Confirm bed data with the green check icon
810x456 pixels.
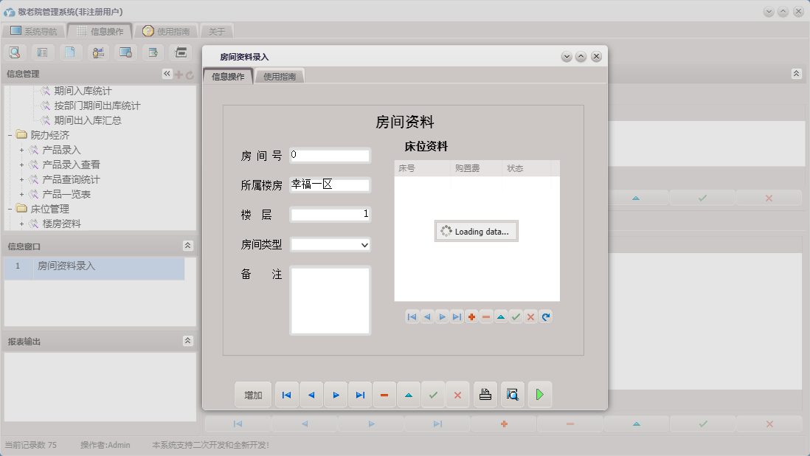(516, 317)
